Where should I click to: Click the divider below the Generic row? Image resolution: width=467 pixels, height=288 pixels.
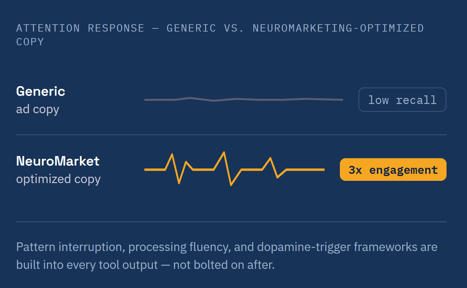(231, 135)
